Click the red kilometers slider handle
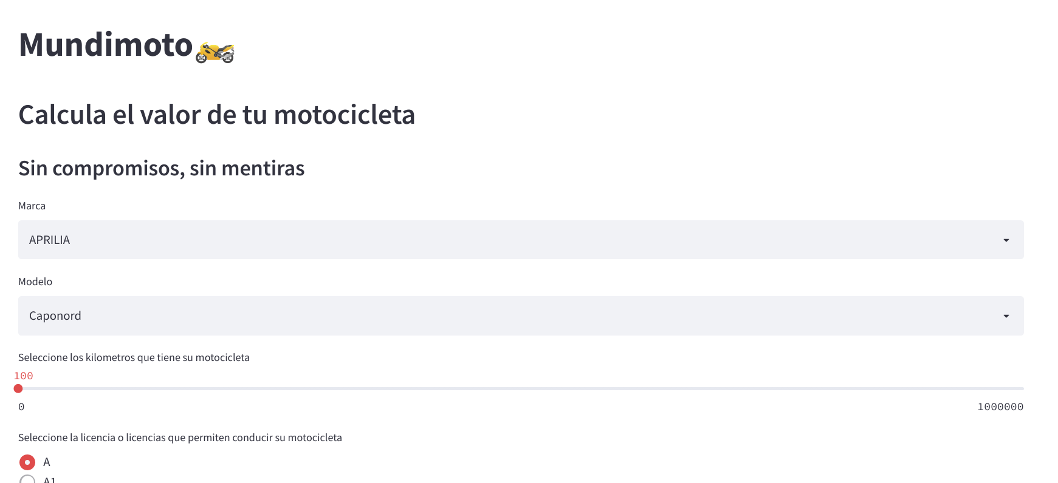Screen dimensions: 1058x483 click(18, 388)
